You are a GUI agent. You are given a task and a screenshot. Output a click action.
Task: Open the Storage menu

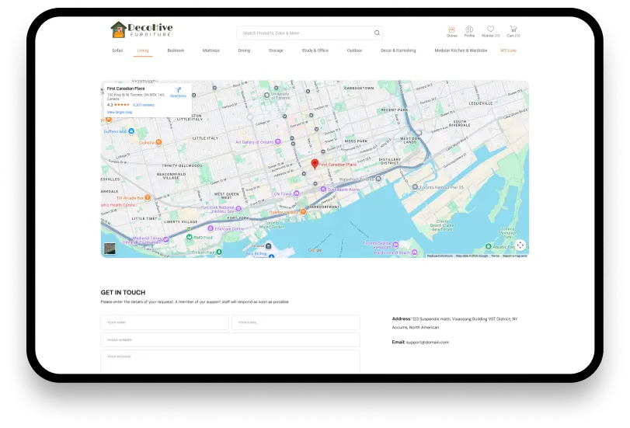click(x=276, y=50)
